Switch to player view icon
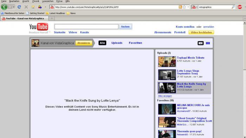 [x=201, y=43]
